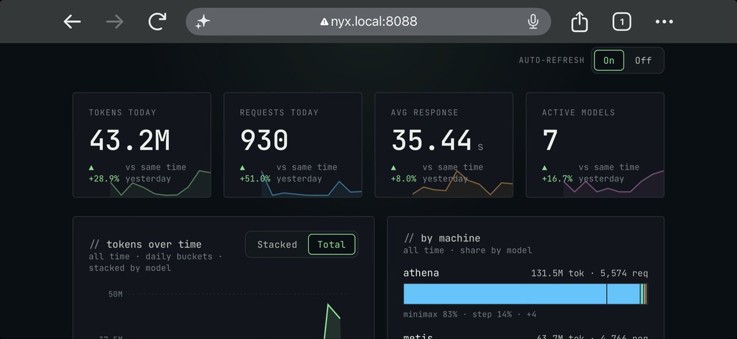Click the purple sparkline in Active Models card
737x339 pixels.
pos(614,184)
